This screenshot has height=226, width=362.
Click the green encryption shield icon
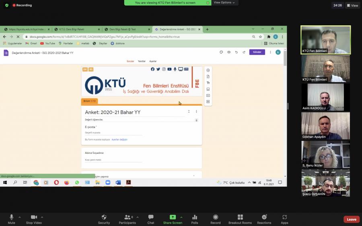coord(7,5)
